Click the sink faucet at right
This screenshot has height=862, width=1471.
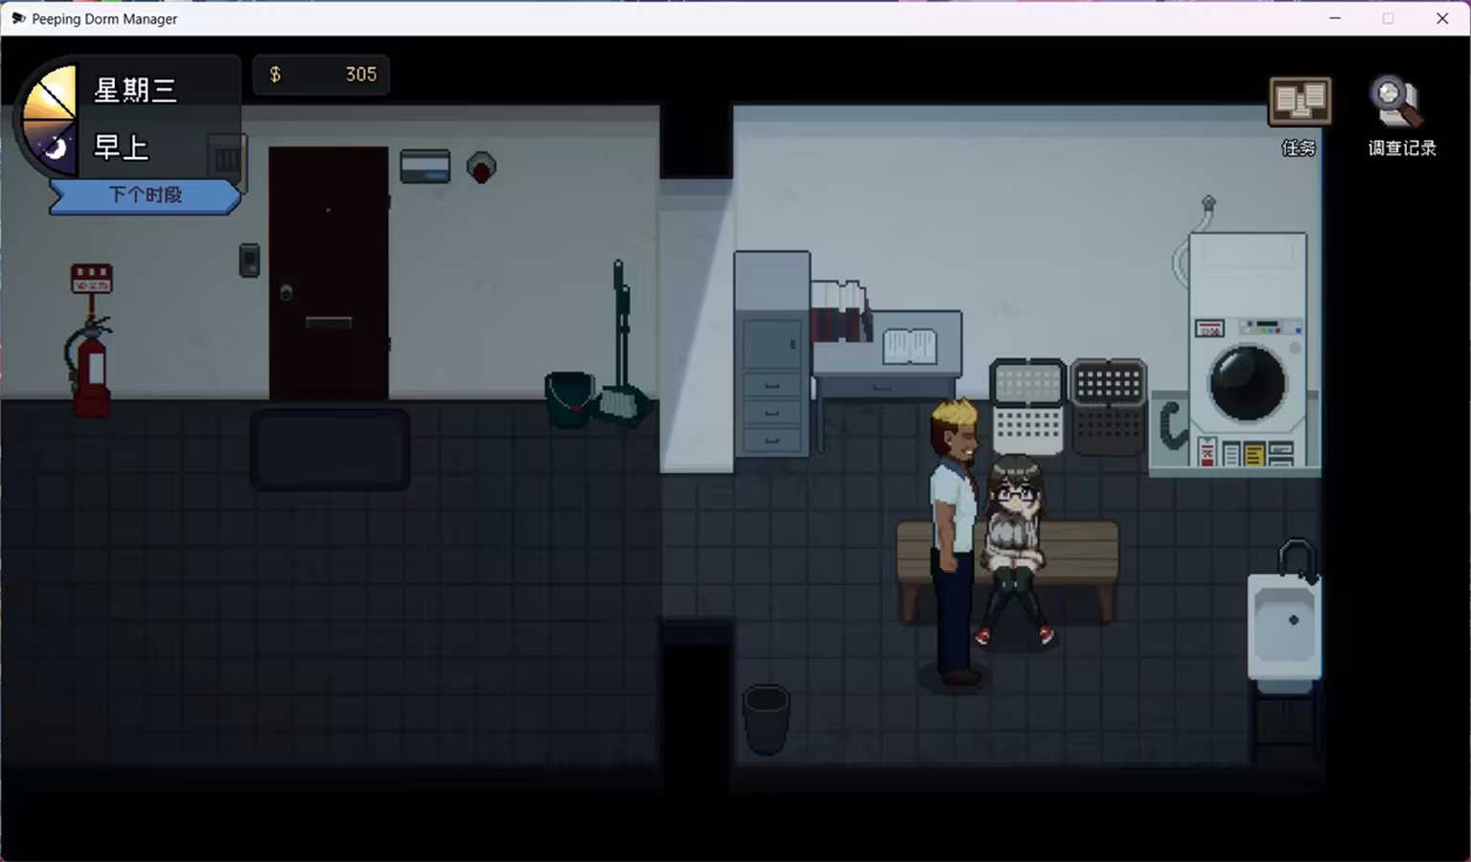1298,560
